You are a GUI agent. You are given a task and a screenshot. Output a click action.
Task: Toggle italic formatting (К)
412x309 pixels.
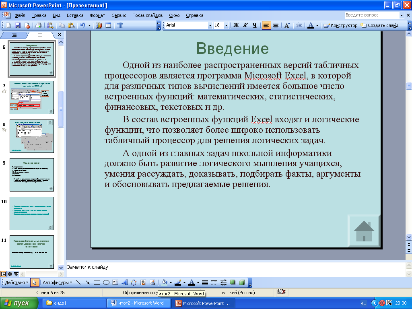pyautogui.click(x=245, y=25)
